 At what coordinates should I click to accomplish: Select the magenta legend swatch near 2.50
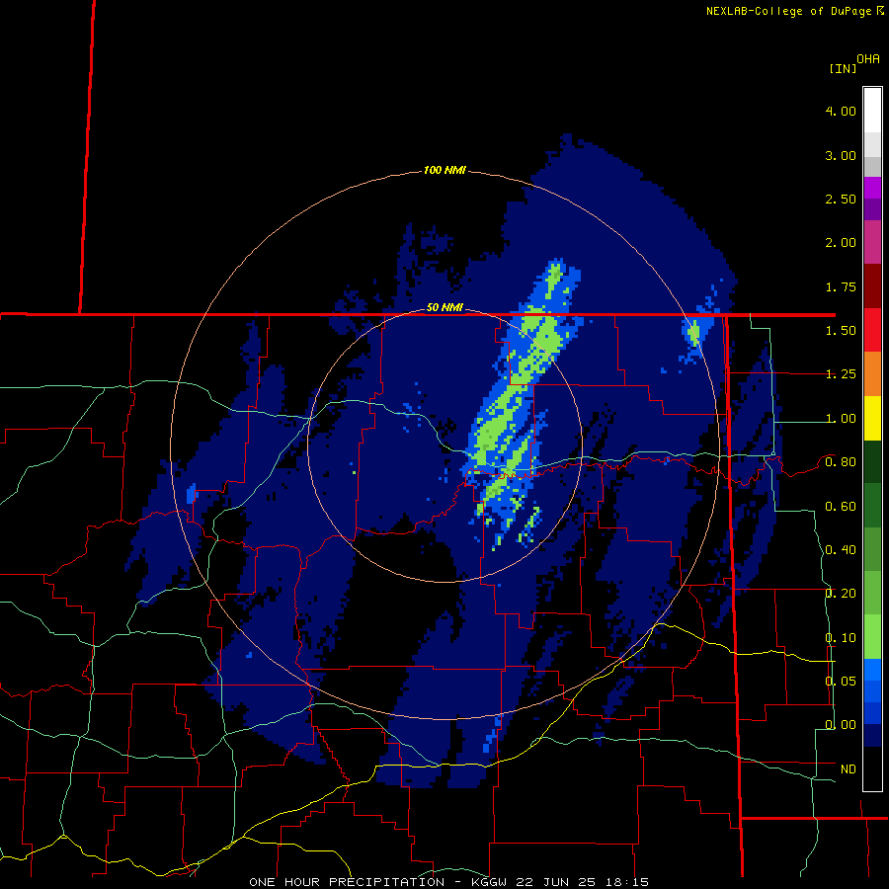(x=872, y=188)
